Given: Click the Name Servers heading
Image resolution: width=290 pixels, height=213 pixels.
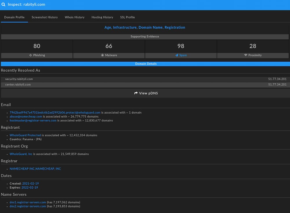Looking at the screenshot, I should tap(14, 194).
